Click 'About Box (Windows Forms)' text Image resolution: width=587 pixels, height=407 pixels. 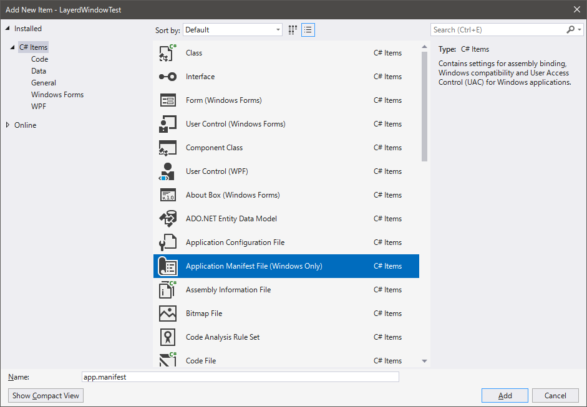pyautogui.click(x=233, y=195)
